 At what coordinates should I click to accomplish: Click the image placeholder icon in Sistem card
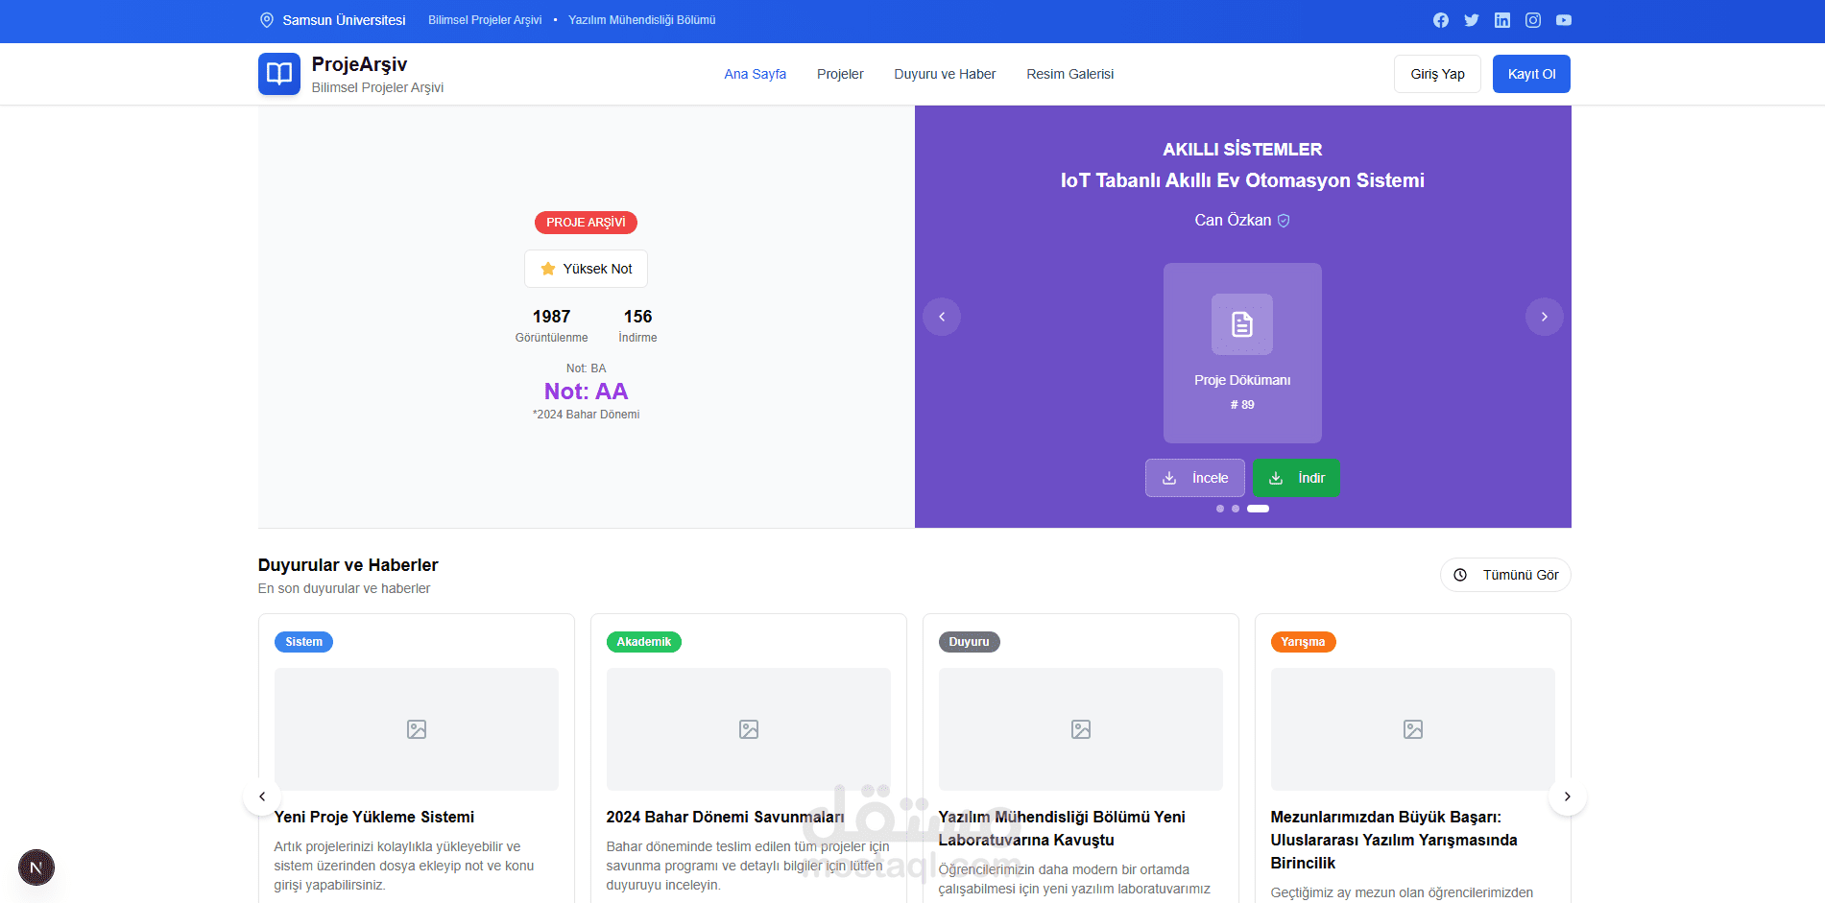pyautogui.click(x=417, y=729)
